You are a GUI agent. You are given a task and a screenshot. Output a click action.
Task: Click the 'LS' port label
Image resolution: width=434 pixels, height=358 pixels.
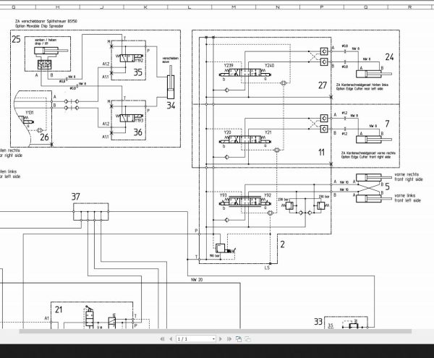point(267,268)
